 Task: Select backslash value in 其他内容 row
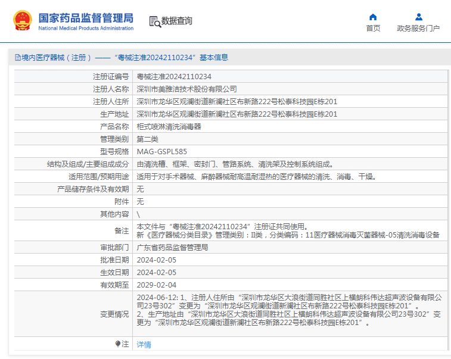(x=138, y=214)
